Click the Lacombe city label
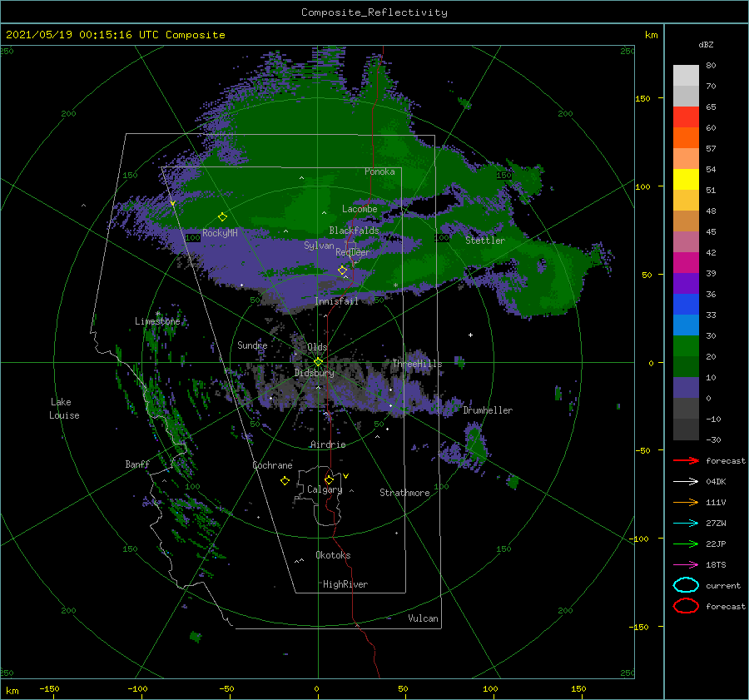This screenshot has height=700, width=749. coord(360,209)
